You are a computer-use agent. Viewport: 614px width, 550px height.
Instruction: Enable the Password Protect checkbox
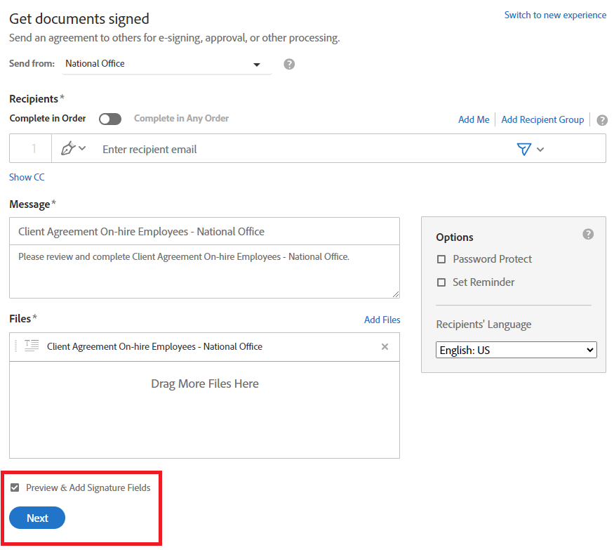pyautogui.click(x=441, y=259)
